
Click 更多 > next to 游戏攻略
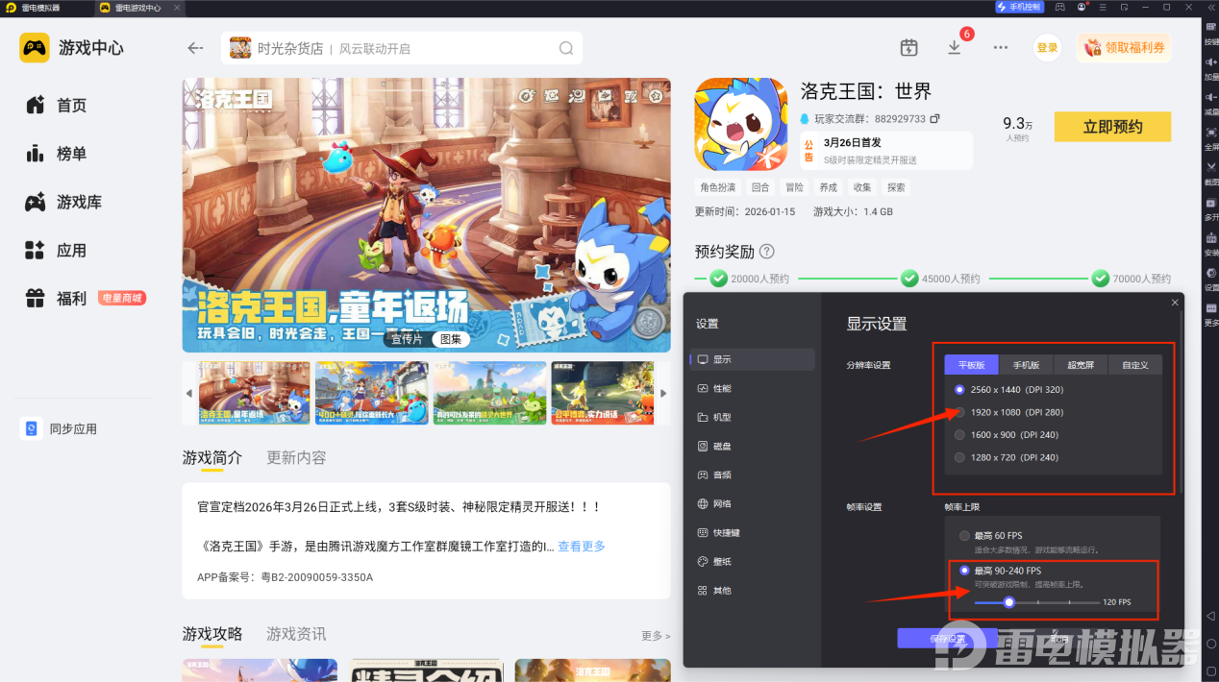656,636
